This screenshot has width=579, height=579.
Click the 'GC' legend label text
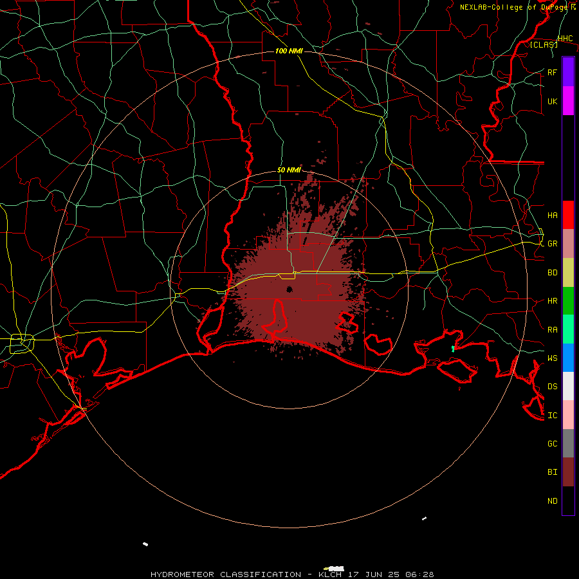552,443
